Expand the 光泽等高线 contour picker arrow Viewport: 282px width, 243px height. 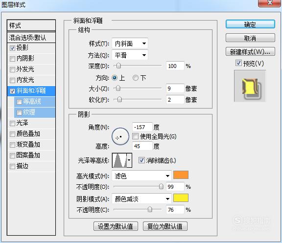coord(129,160)
